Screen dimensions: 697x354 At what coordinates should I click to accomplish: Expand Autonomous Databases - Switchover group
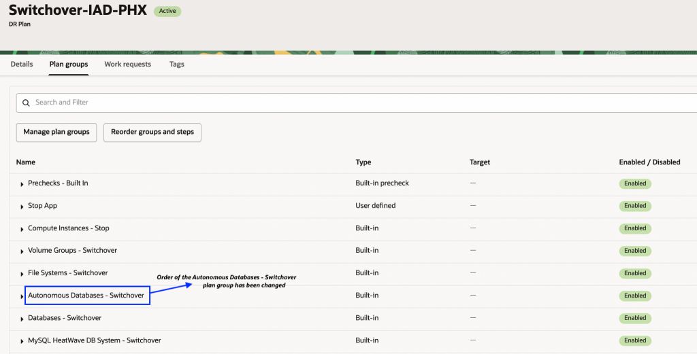tap(22, 296)
